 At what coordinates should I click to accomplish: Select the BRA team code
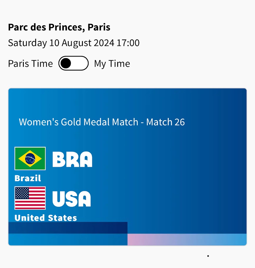[x=72, y=159]
